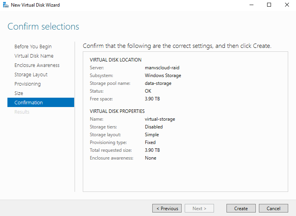Click the Simple storage layout value
Screen dimensions: 296x216
pos(152,135)
